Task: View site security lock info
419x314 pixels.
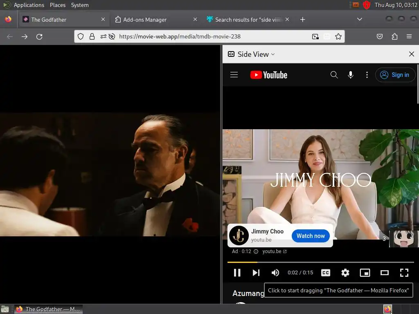Action: pos(92,36)
